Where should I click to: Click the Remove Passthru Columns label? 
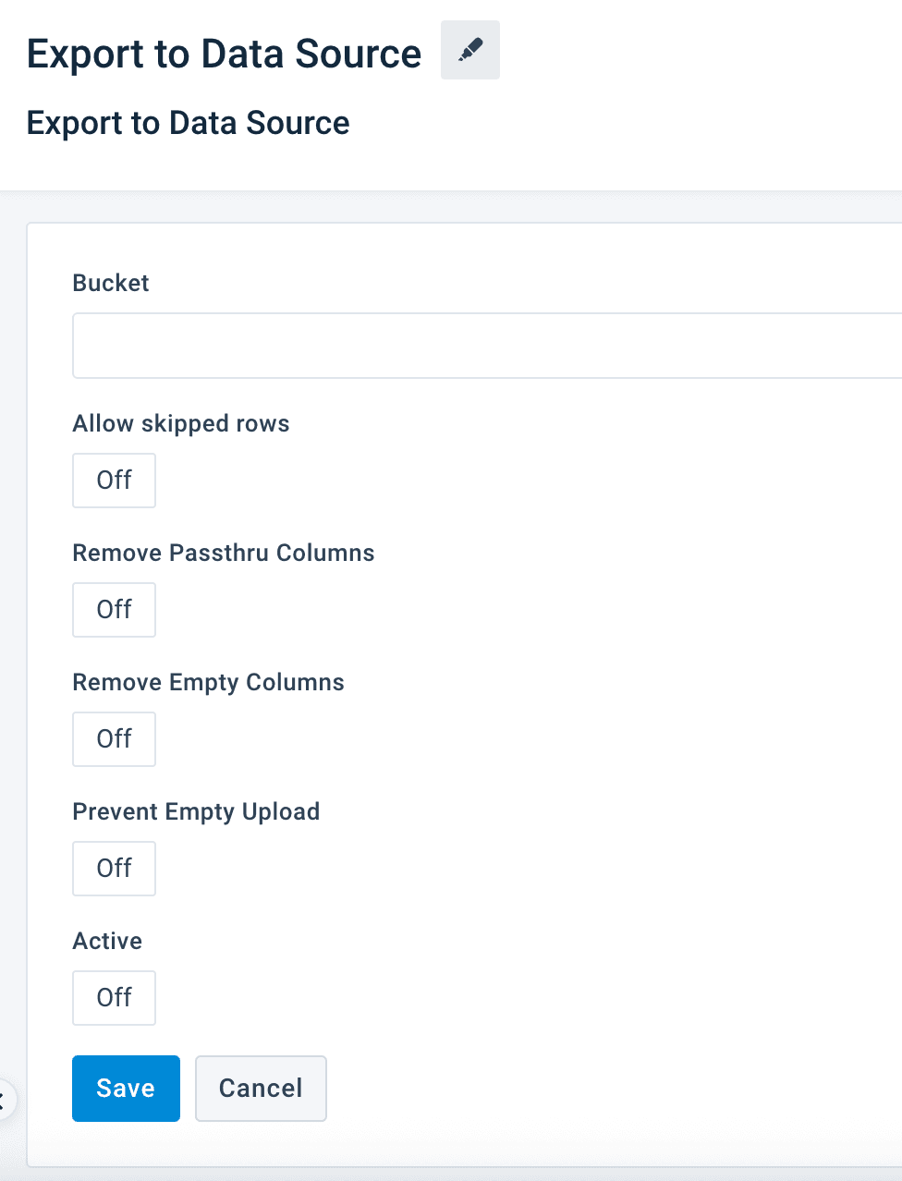coord(224,553)
